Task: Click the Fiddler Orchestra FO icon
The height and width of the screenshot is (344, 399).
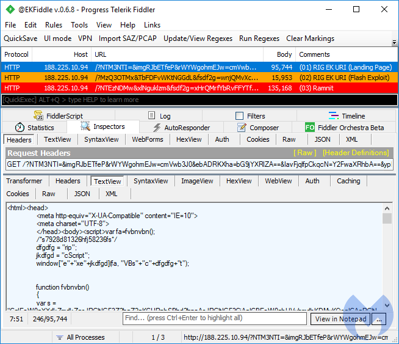Action: click(310, 128)
